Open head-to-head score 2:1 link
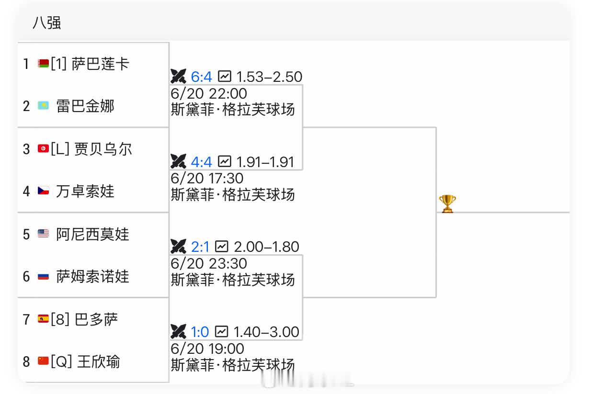The height and width of the screenshot is (394, 615). [x=200, y=247]
